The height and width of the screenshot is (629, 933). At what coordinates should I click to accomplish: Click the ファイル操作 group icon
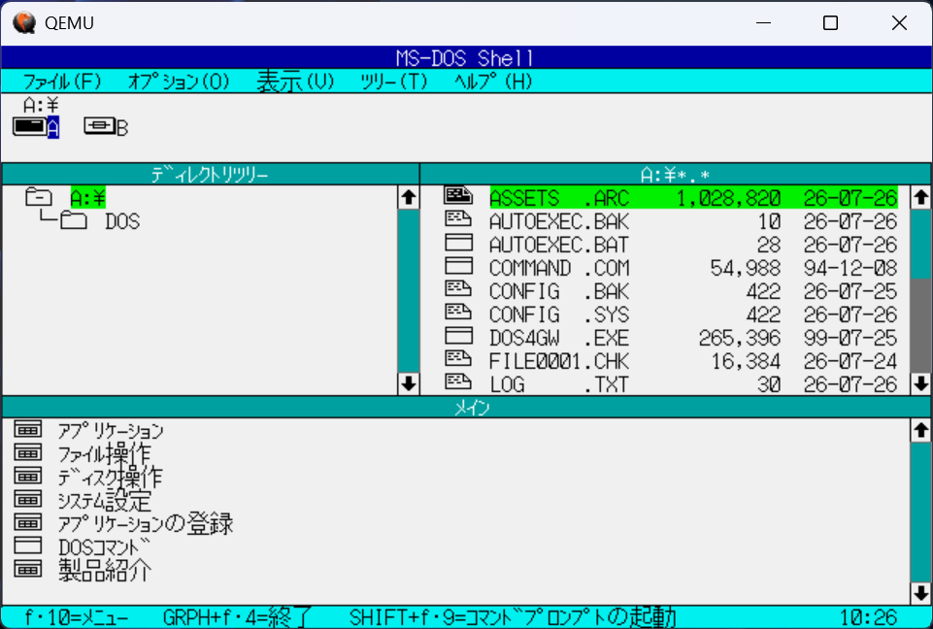point(28,452)
